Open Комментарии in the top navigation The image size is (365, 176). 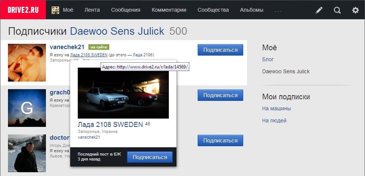169,10
